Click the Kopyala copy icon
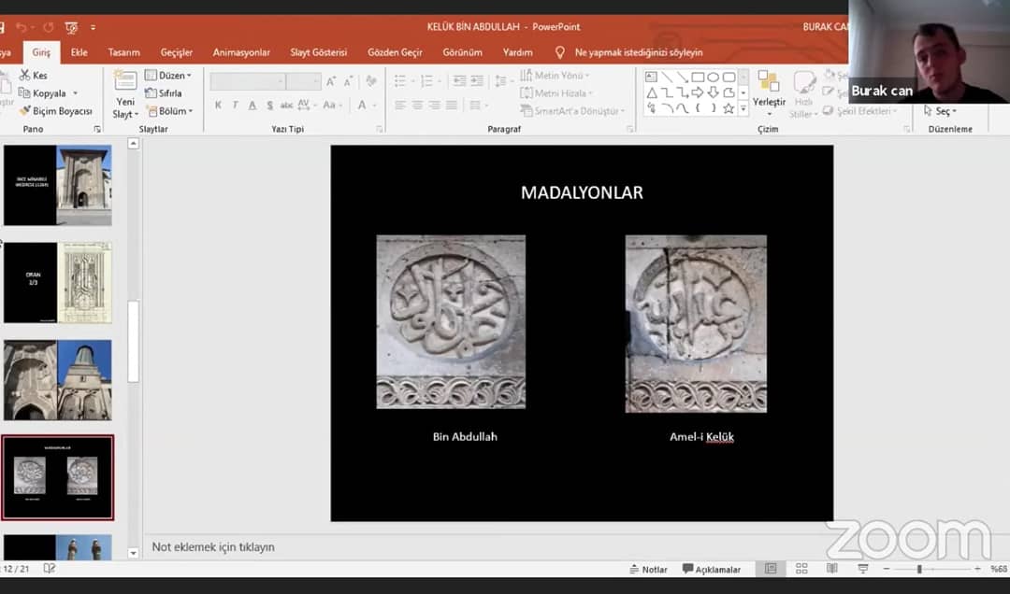Viewport: 1010px width, 594px height. coord(24,93)
